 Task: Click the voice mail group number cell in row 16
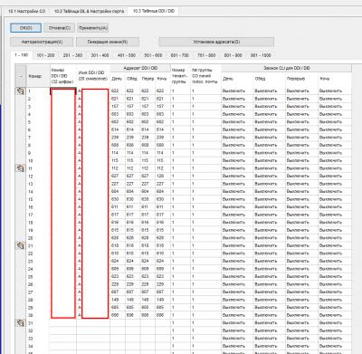point(205,207)
